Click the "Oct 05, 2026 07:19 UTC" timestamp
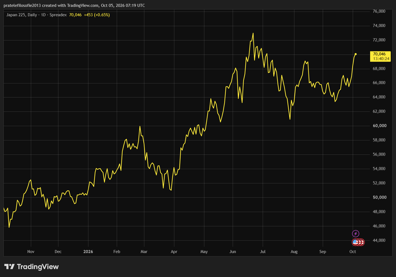This screenshot has height=277, width=396. [123, 6]
